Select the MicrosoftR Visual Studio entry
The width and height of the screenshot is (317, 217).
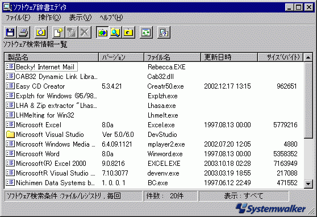point(56,173)
